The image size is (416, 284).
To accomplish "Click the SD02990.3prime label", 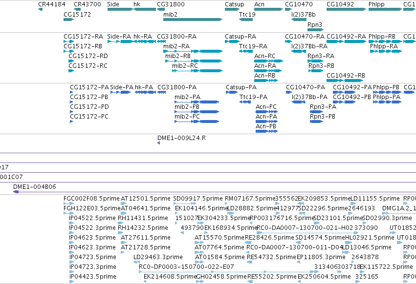I will point(387,218).
